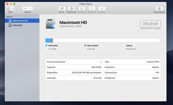Click the Macintosh HD title heading
This screenshot has width=173, height=105.
click(x=73, y=22)
